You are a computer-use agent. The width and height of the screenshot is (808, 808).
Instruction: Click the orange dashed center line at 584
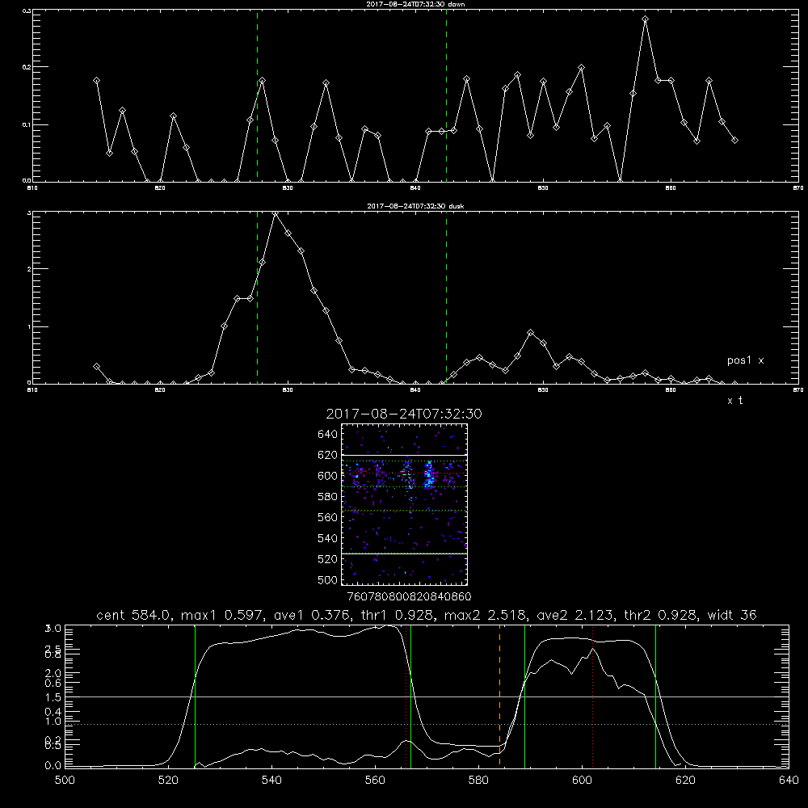tap(499, 696)
